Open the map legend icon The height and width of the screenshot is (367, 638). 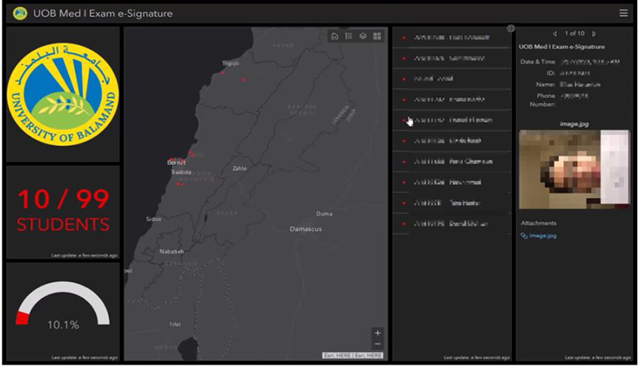tap(349, 36)
